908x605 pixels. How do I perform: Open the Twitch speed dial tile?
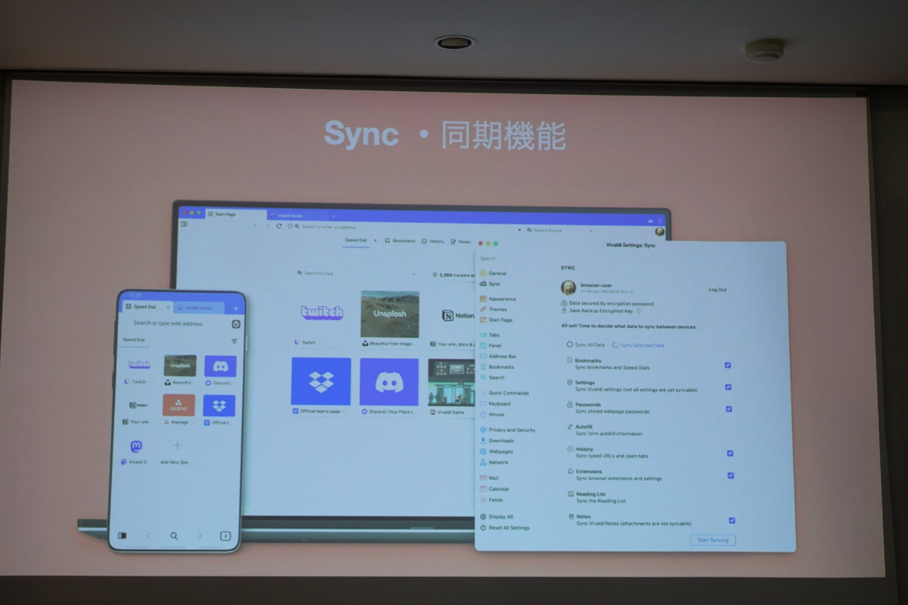click(x=322, y=313)
